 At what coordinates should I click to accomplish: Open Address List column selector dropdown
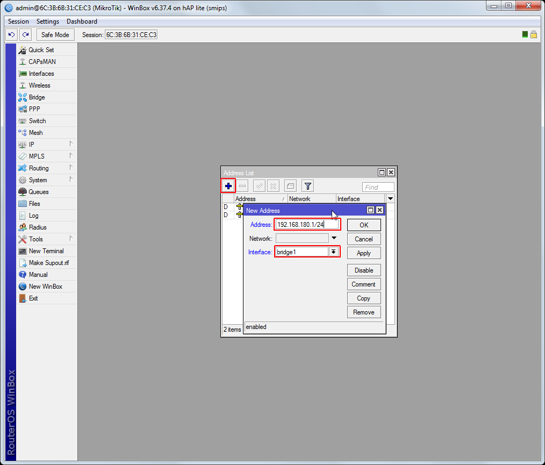tap(391, 199)
